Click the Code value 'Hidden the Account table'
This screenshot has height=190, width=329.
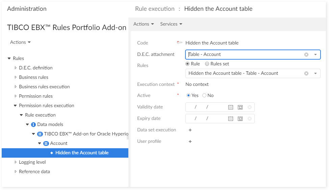pyautogui.click(x=212, y=43)
